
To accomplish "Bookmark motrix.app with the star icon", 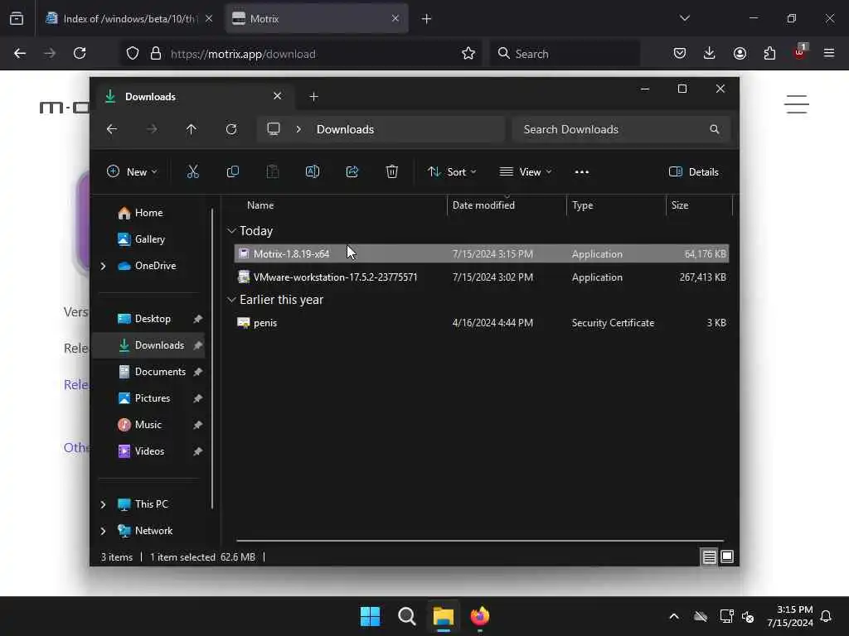I will coord(468,54).
